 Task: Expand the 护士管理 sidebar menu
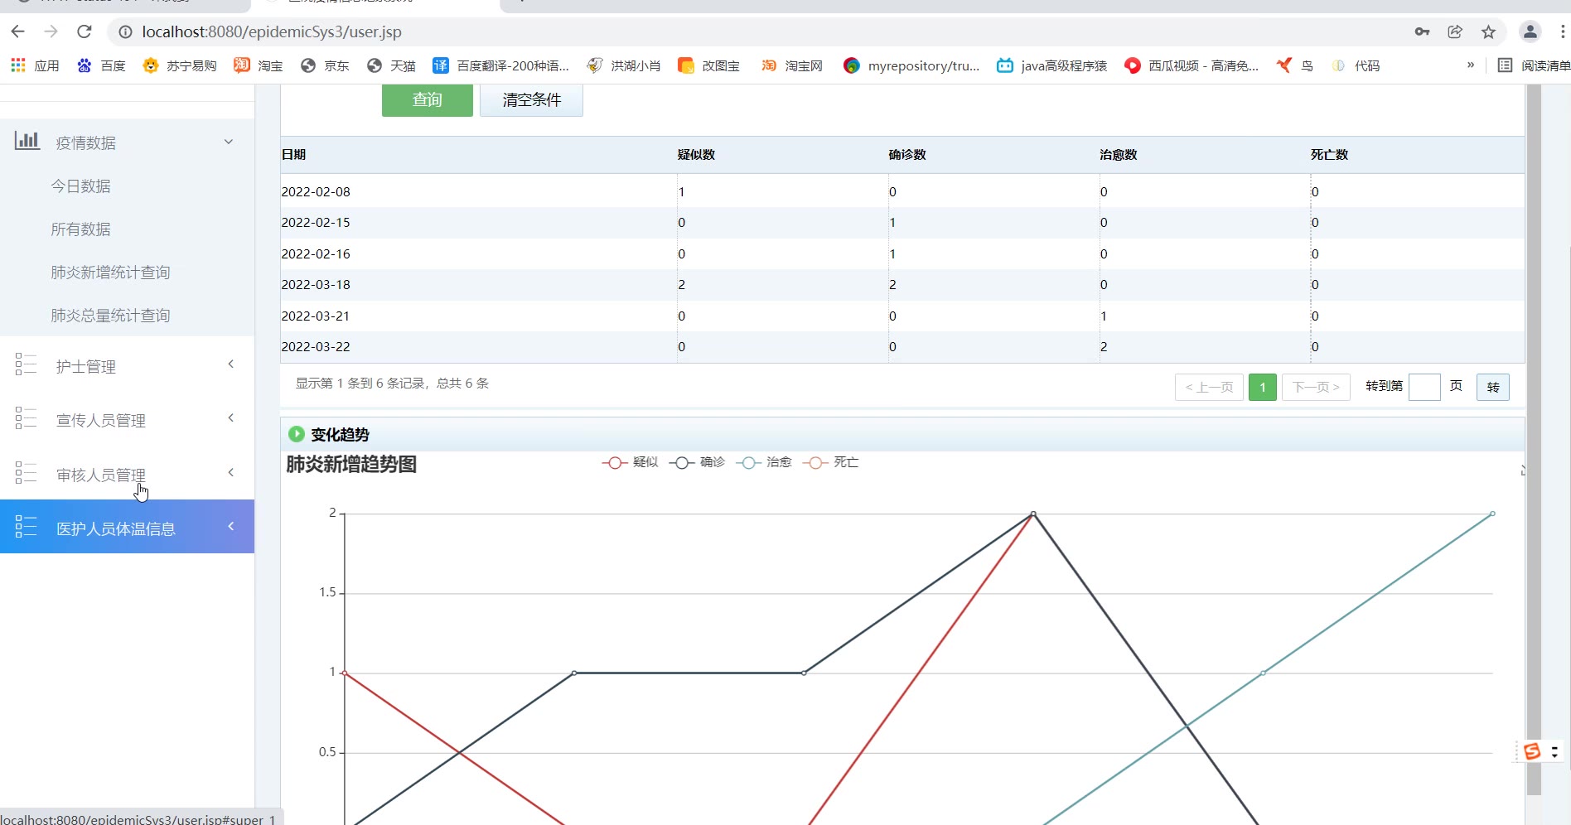pos(126,366)
